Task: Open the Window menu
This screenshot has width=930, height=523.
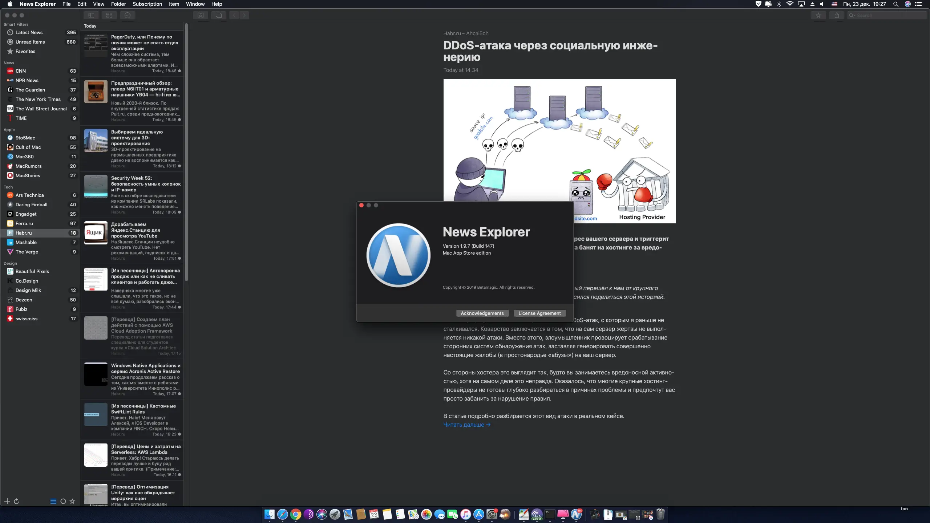Action: pos(195,4)
